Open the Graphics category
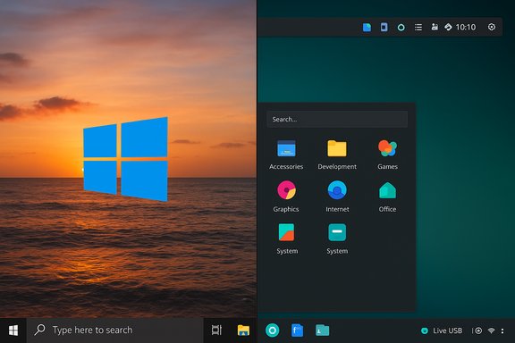 [x=286, y=197]
